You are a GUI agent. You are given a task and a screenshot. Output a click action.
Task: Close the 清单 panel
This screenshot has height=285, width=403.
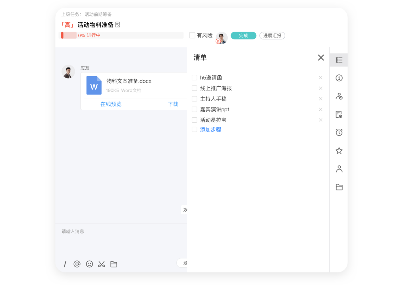[321, 57]
